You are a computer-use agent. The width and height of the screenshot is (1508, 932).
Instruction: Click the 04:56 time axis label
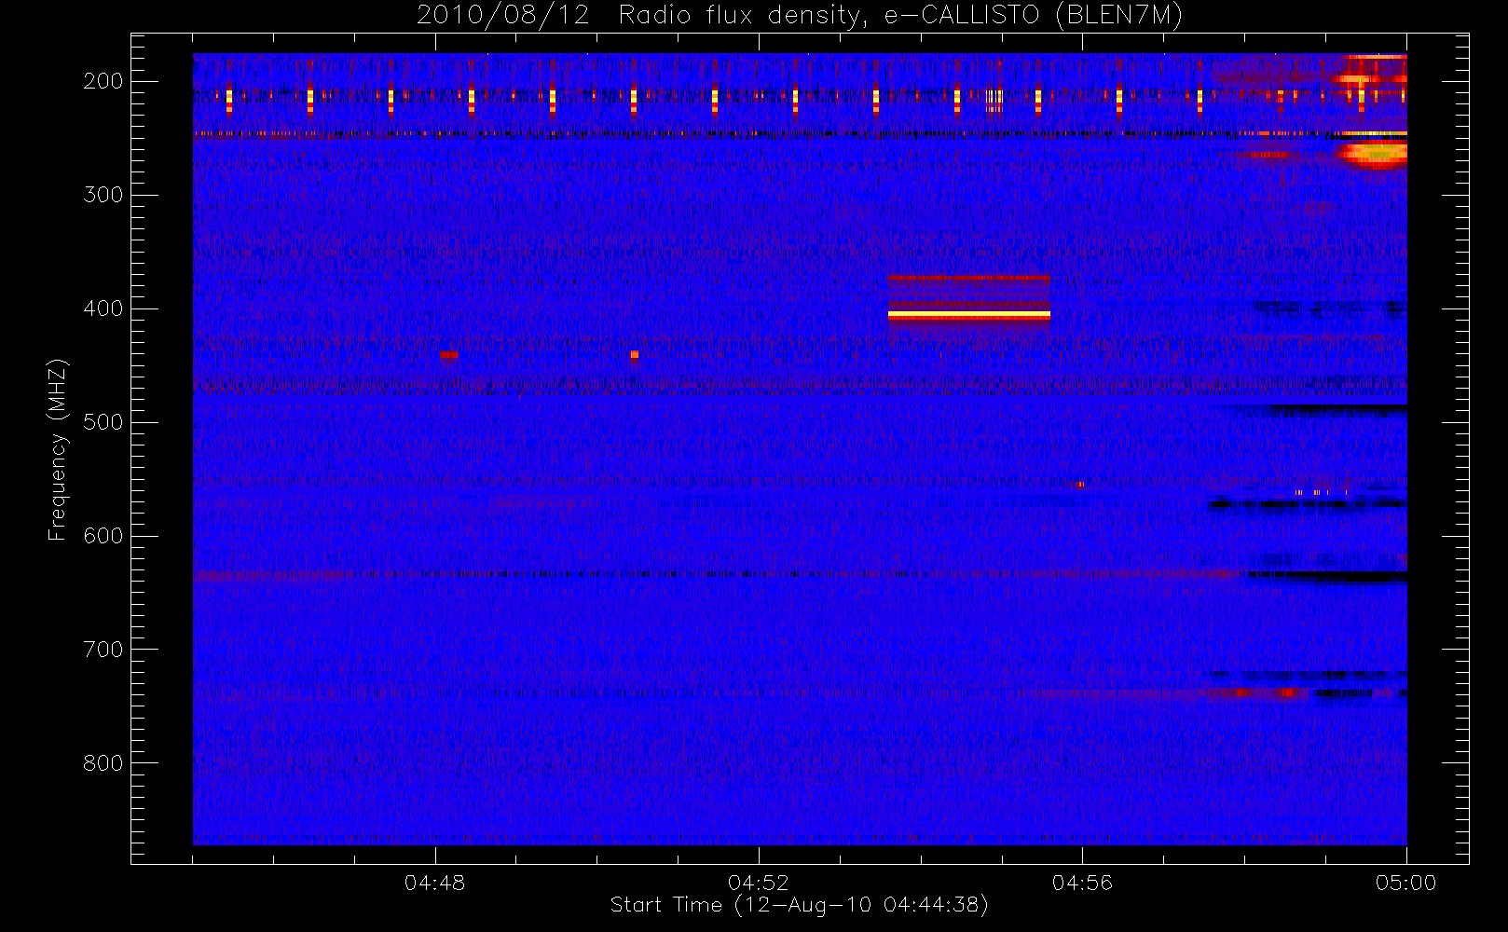click(x=1082, y=883)
